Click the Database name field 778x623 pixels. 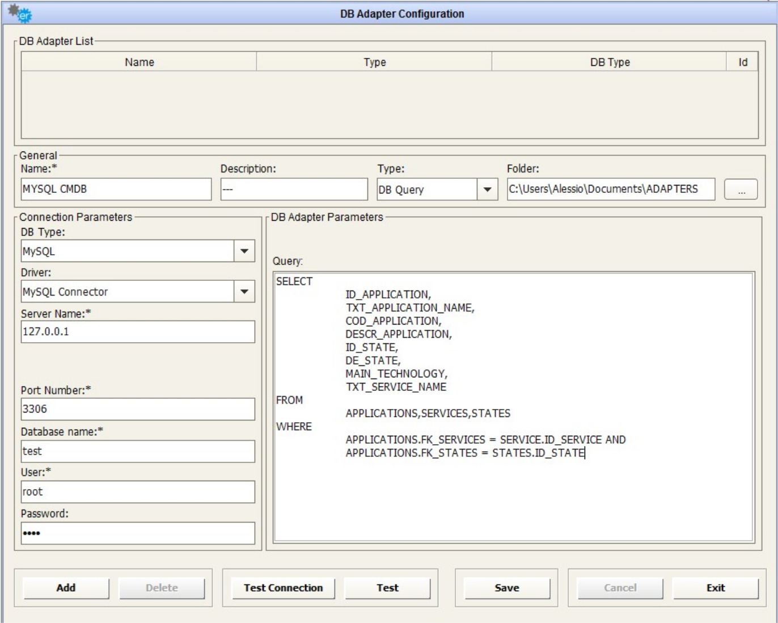pos(138,452)
